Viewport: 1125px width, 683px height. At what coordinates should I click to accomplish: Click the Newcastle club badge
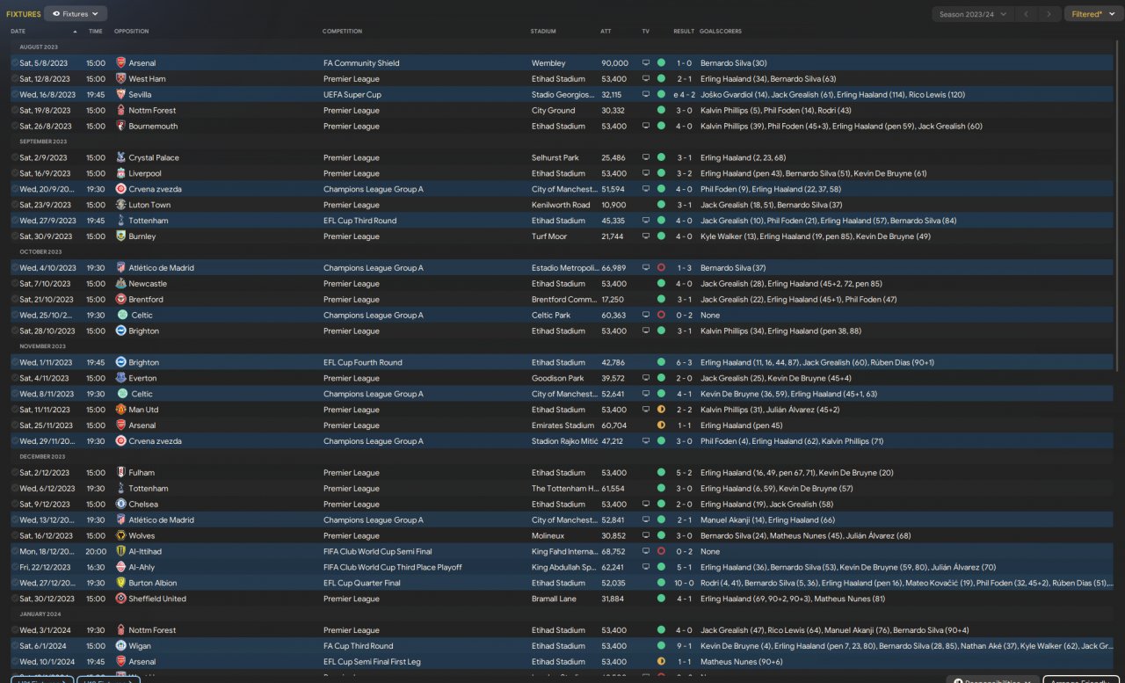(120, 284)
